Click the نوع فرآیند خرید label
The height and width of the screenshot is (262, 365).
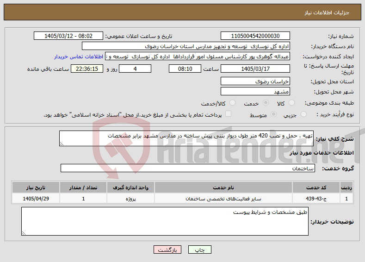335,114
